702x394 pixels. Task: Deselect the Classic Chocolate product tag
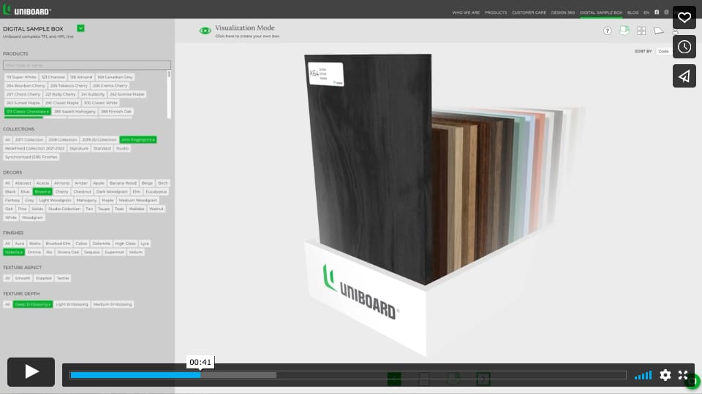click(27, 112)
